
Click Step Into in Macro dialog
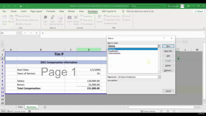168,51
